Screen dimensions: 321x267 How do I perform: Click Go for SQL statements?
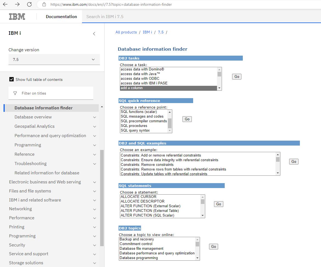pyautogui.click(x=219, y=204)
